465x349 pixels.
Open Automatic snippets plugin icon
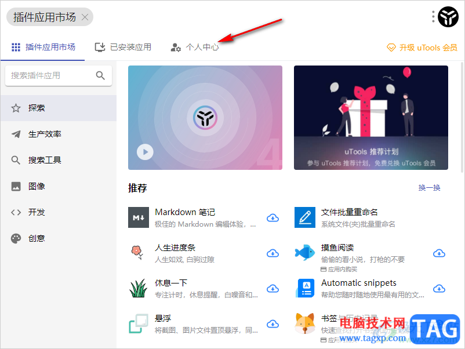[x=305, y=288]
